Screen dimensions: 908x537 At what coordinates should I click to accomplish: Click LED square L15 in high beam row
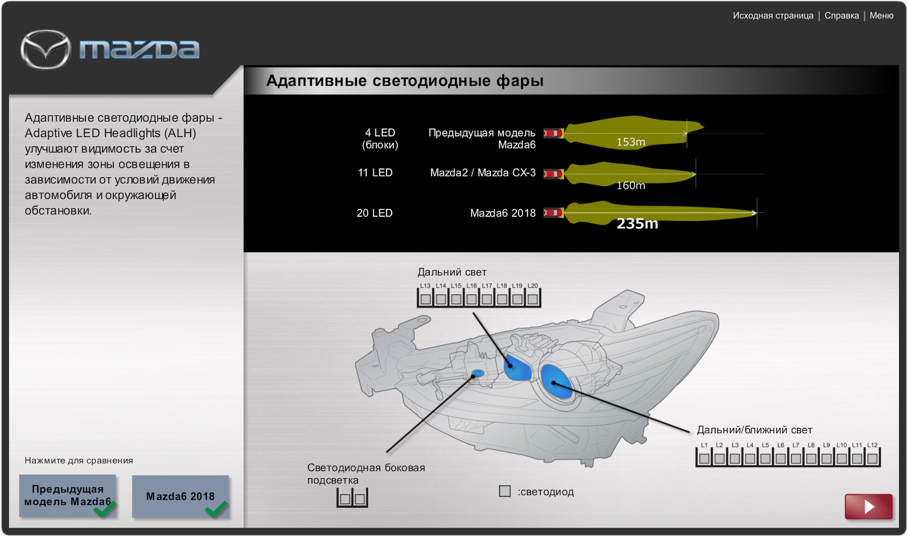click(456, 299)
